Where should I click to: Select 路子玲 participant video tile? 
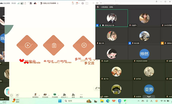[x=116, y=71]
